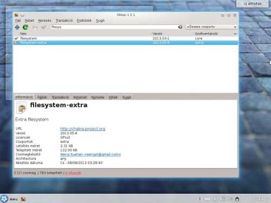Click the Extra filesystem description text
Screen dimensions: 271x203
click(x=32, y=120)
